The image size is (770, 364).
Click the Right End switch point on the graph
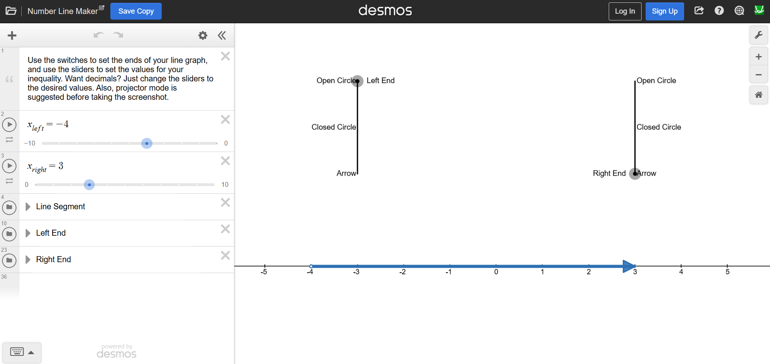(x=635, y=174)
